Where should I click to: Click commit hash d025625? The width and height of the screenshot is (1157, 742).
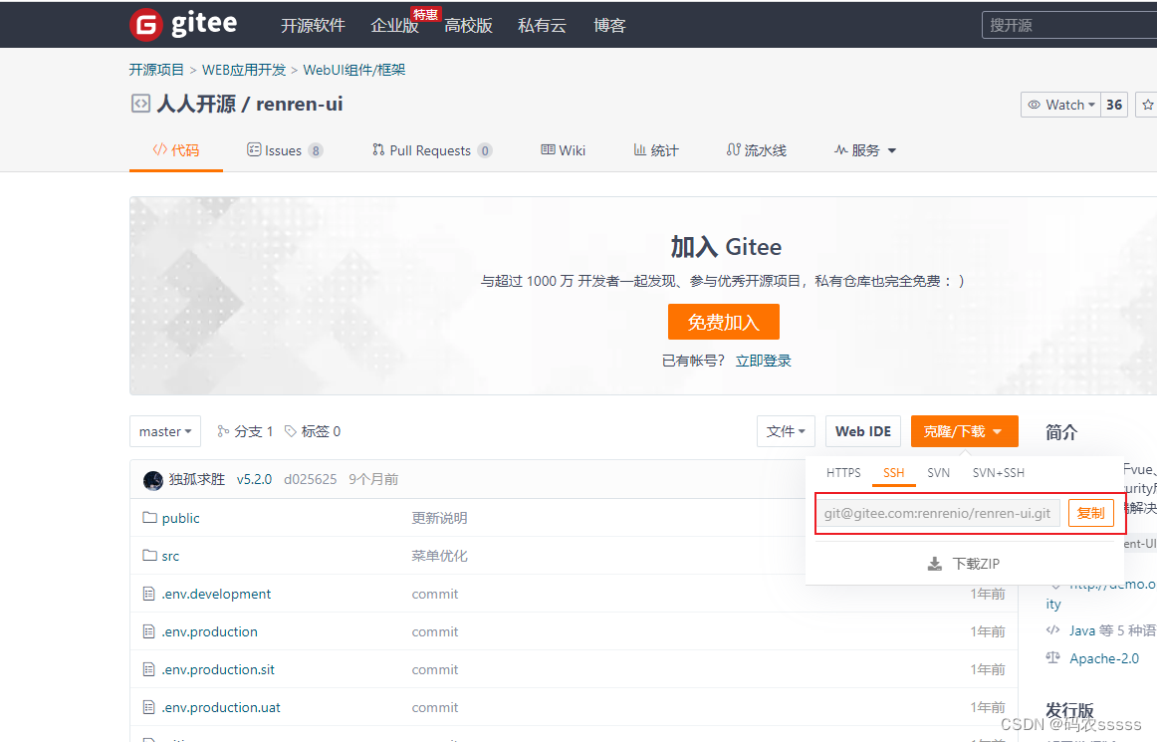point(310,479)
